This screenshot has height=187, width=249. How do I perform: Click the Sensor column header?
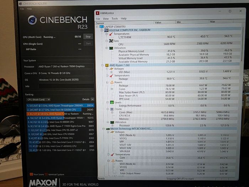(x=124, y=23)
